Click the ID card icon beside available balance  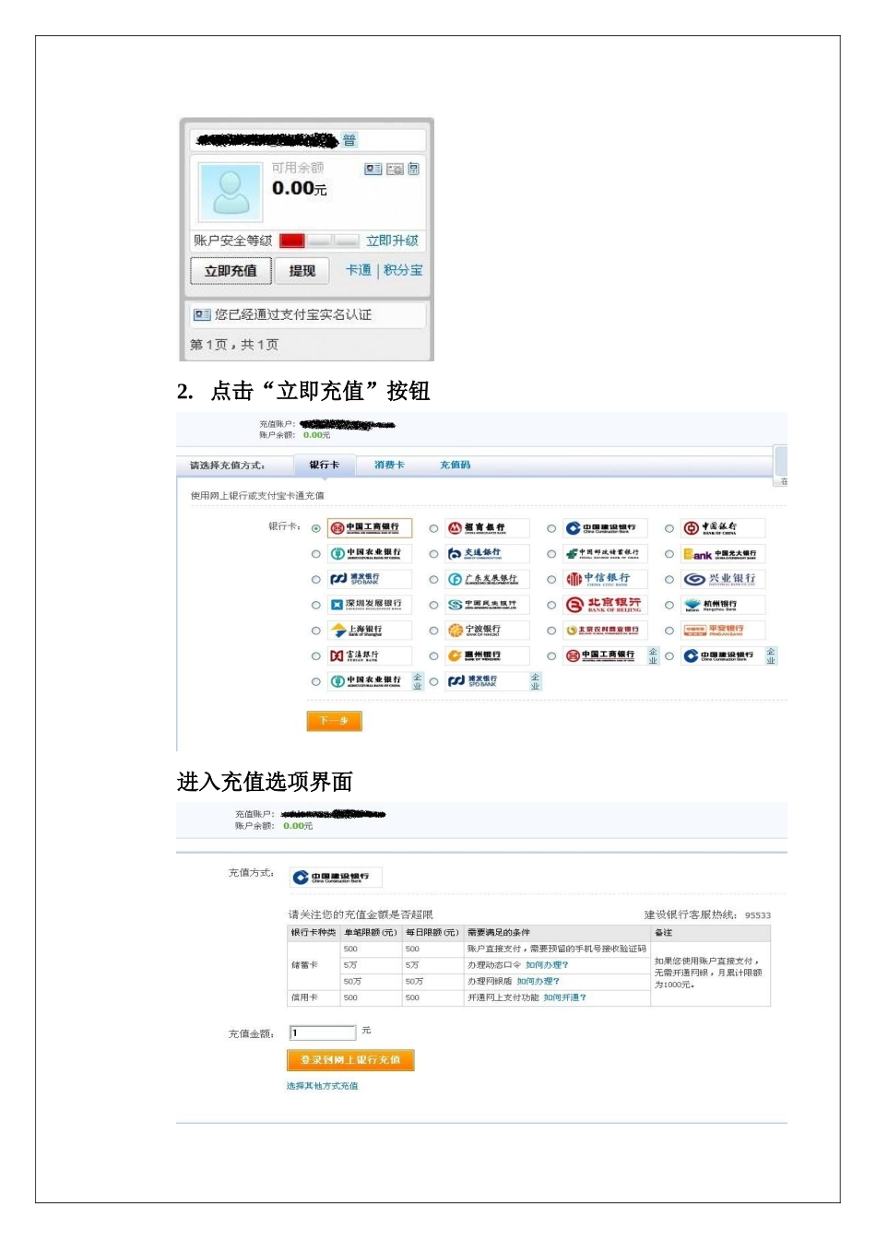[373, 169]
